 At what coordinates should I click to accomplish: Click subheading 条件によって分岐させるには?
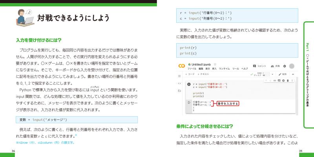coord(204,126)
